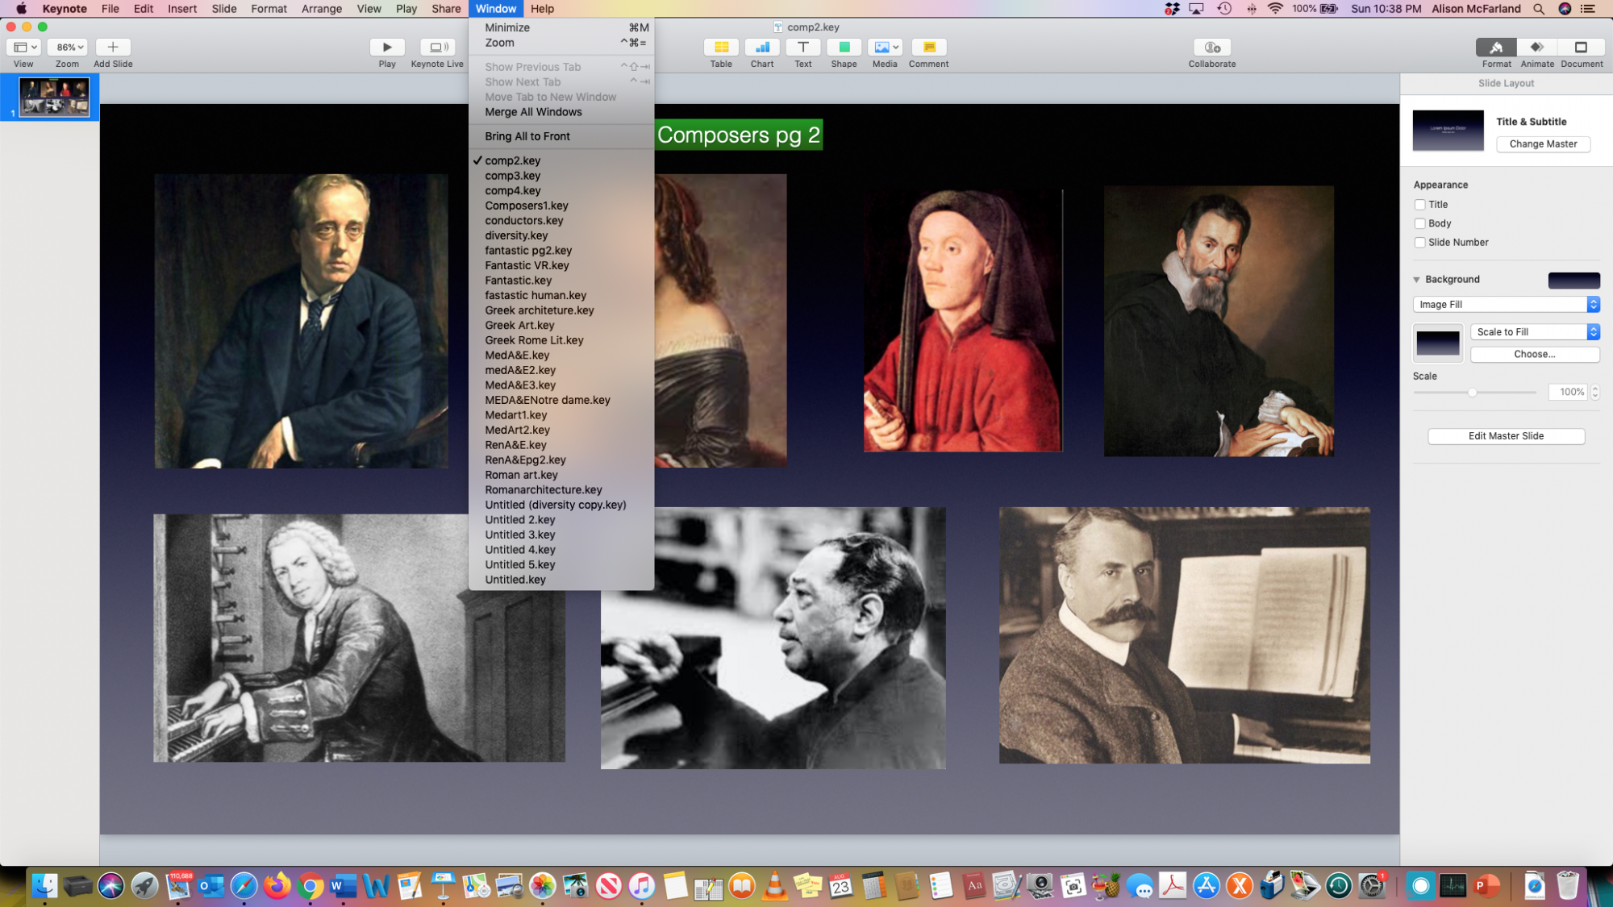Open the Document inspector
The image size is (1613, 907).
coord(1581,47)
